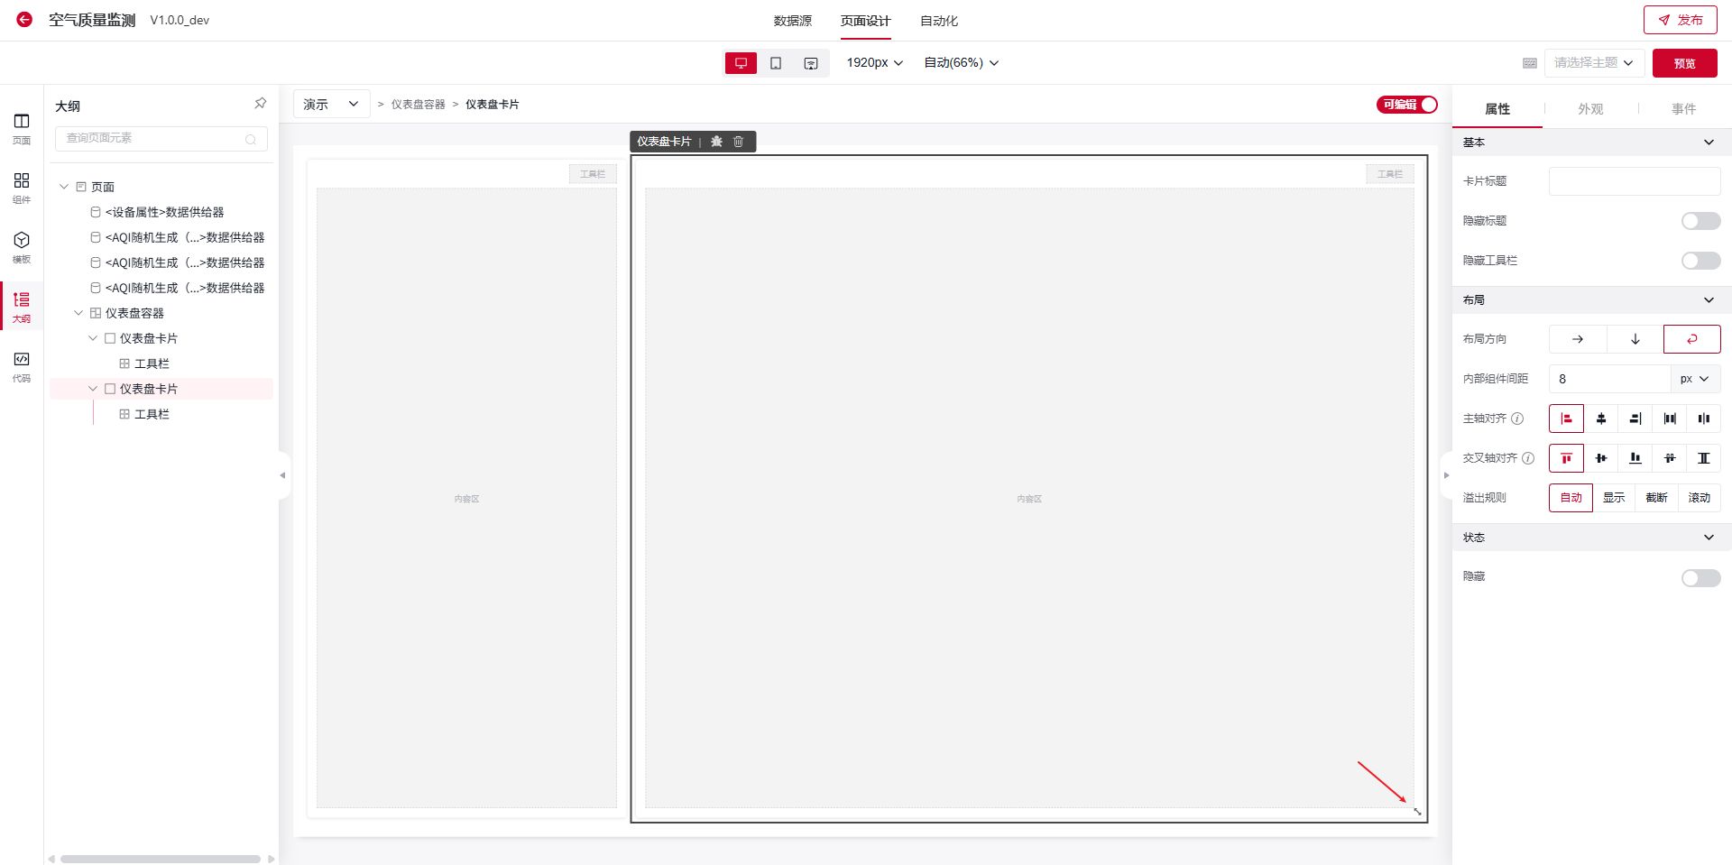Collapse the 仪表盘容器 tree node
Viewport: 1732px width, 865px height.
tap(78, 313)
